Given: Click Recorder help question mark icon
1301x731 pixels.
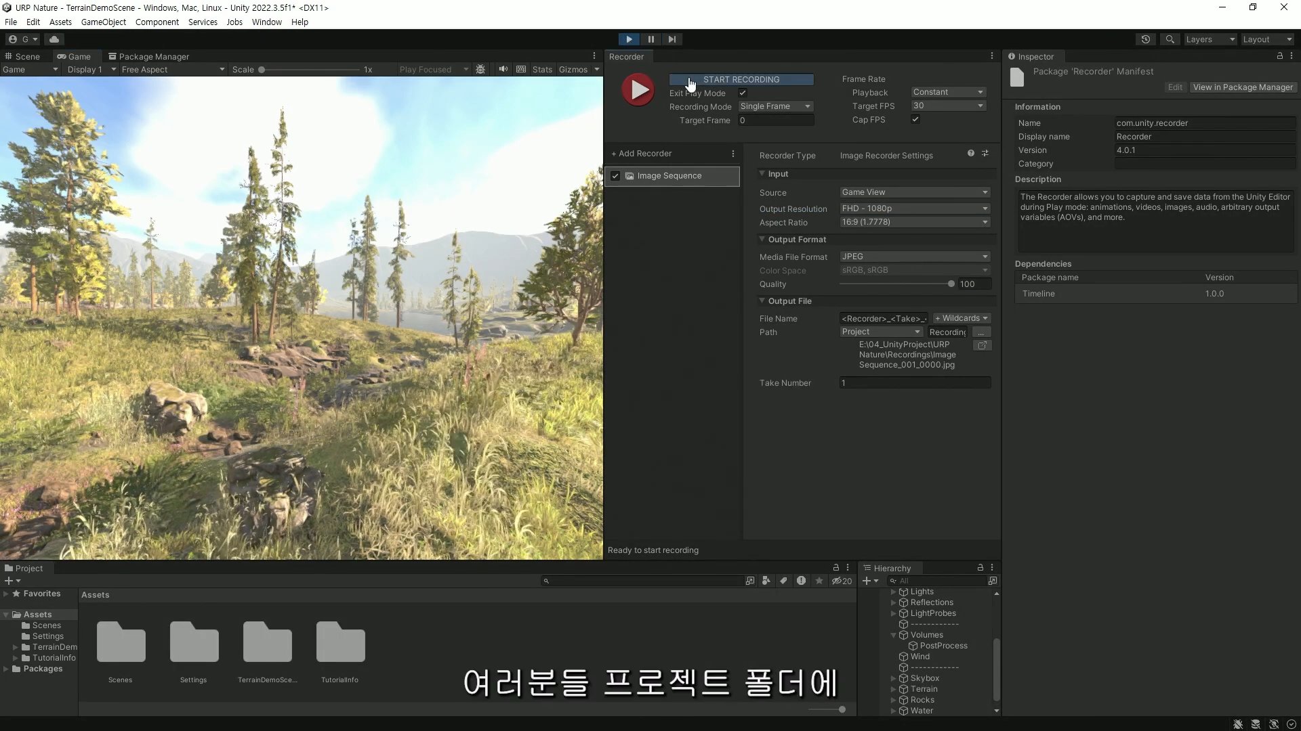Looking at the screenshot, I should [970, 154].
